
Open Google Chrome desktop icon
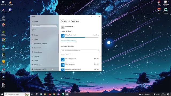[x=3, y=41]
